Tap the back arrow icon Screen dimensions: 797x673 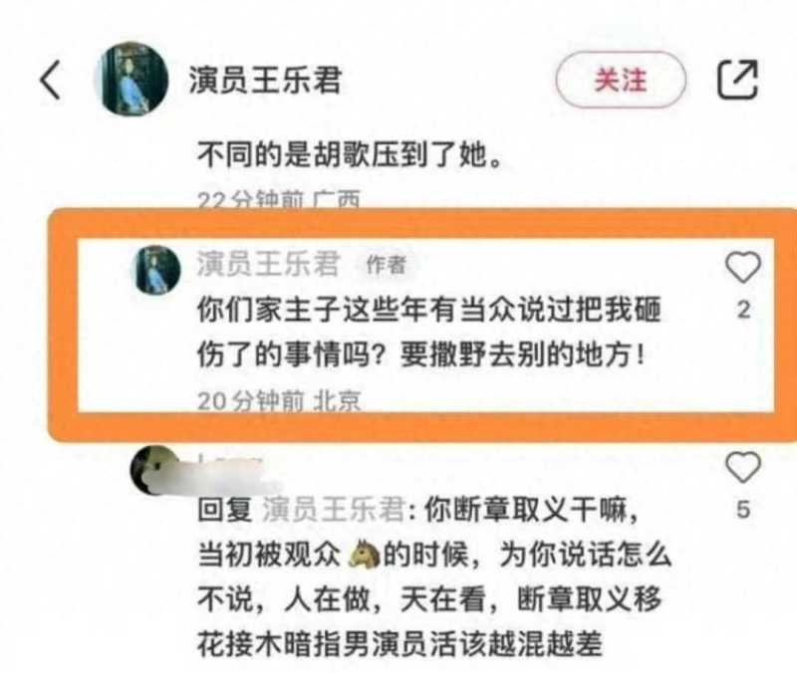pos(51,80)
